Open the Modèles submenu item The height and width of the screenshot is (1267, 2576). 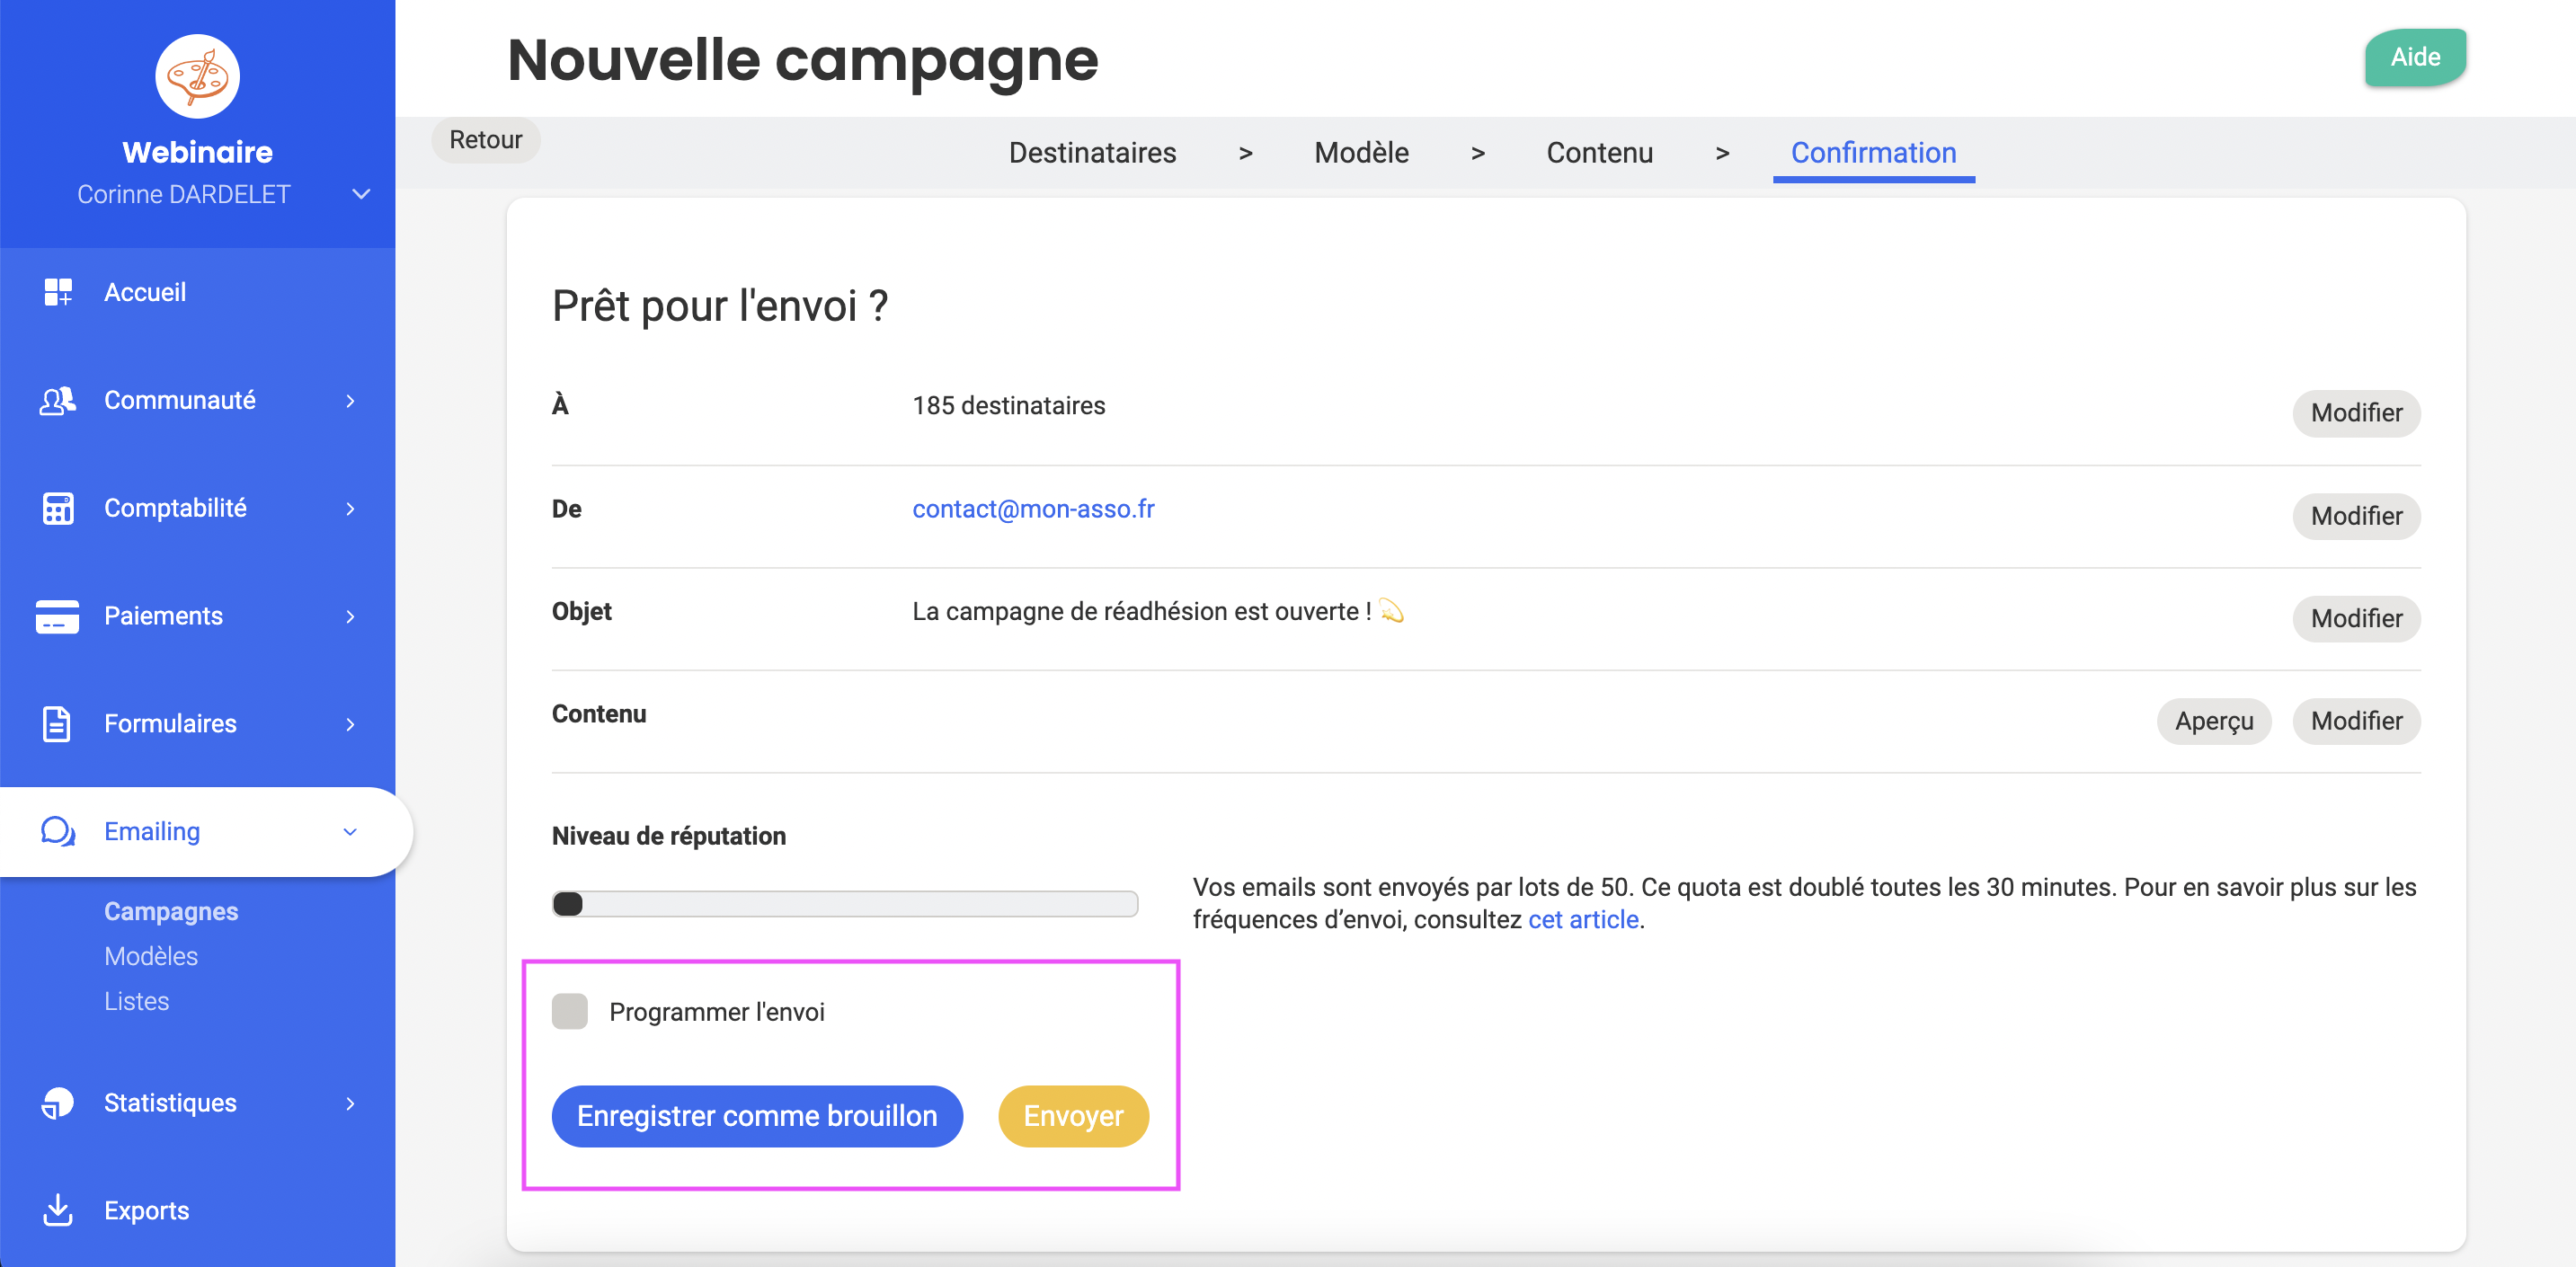[x=151, y=956]
